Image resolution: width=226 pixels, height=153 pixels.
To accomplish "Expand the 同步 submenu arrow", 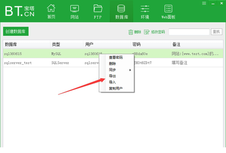I will pyautogui.click(x=130, y=70).
